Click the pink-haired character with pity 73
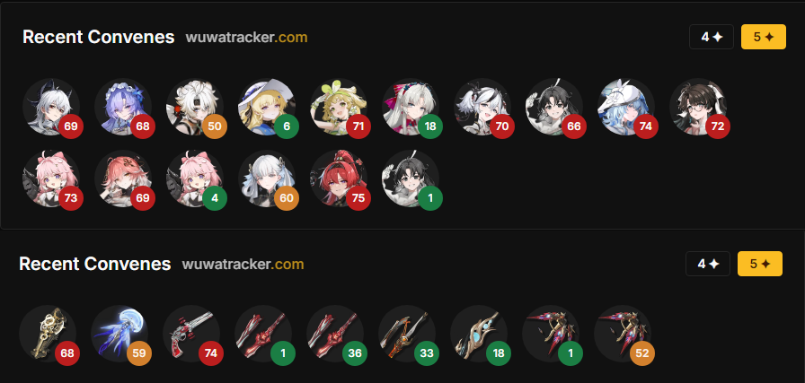 click(51, 178)
